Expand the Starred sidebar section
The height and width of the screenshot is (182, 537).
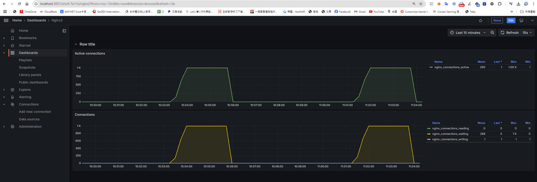[x=4, y=45]
